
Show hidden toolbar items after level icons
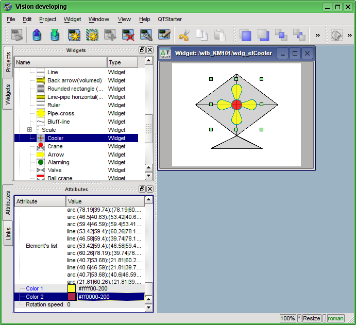pyautogui.click(x=318, y=35)
